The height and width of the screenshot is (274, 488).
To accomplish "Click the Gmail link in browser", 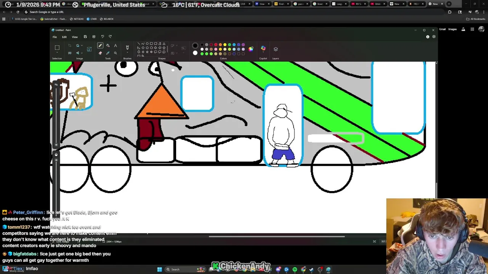I will [x=442, y=29].
